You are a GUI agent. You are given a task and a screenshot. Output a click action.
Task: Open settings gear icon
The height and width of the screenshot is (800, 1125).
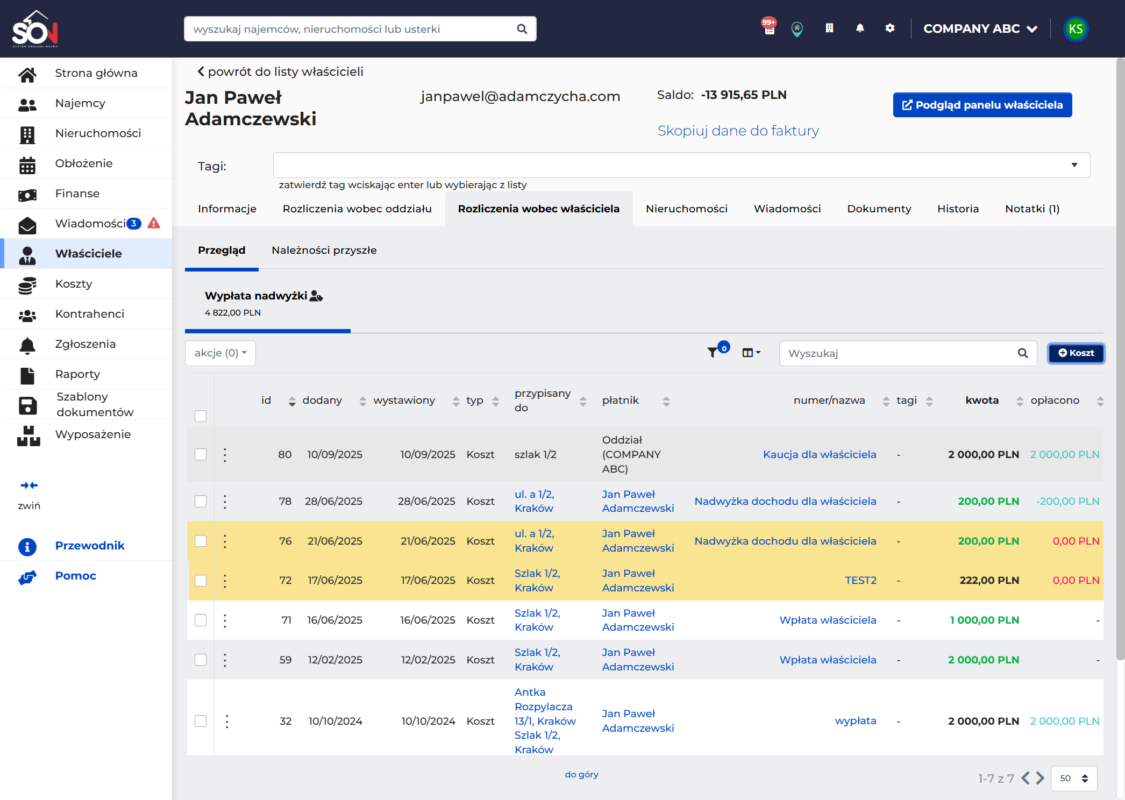click(x=890, y=28)
